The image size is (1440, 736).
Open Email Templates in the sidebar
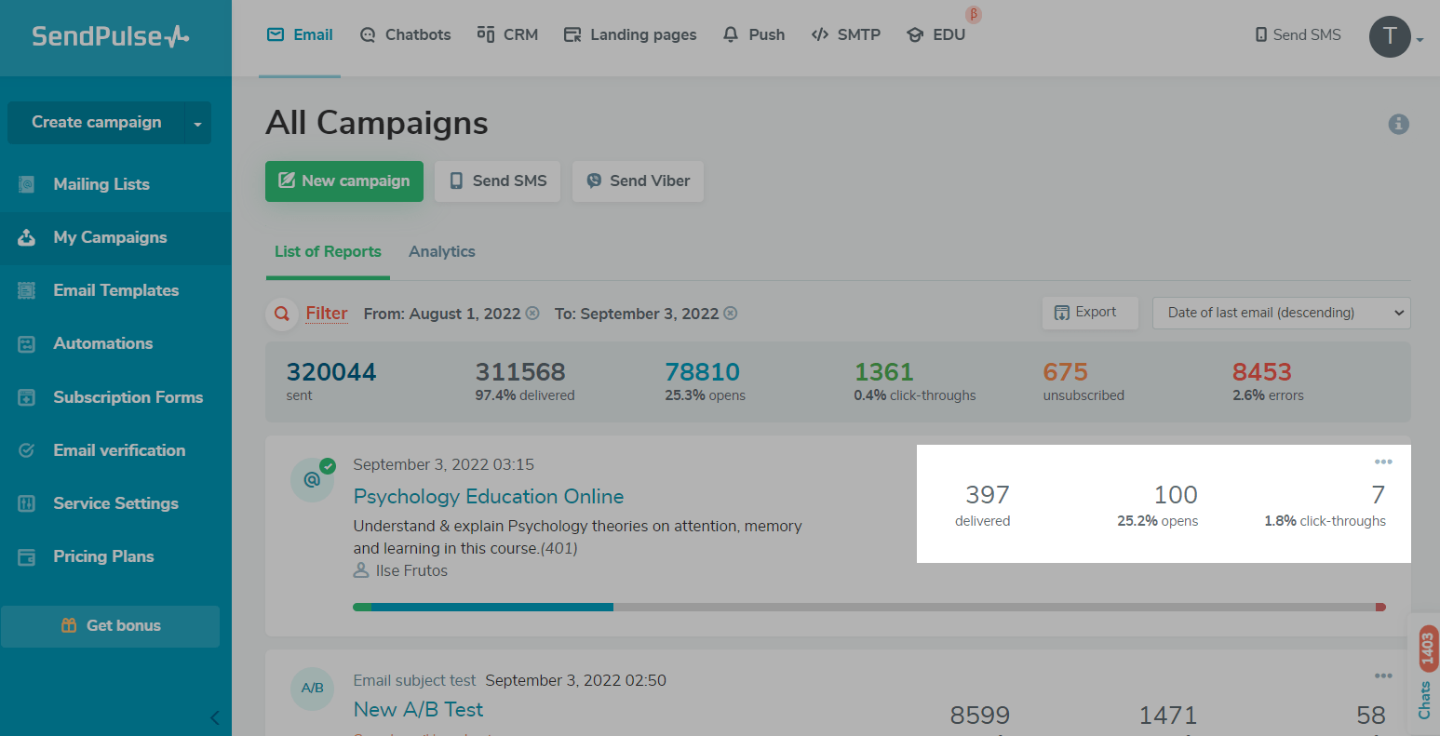[115, 290]
